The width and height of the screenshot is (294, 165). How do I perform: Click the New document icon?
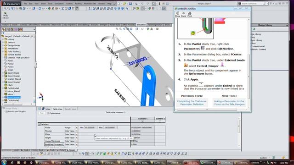pos(119,4)
